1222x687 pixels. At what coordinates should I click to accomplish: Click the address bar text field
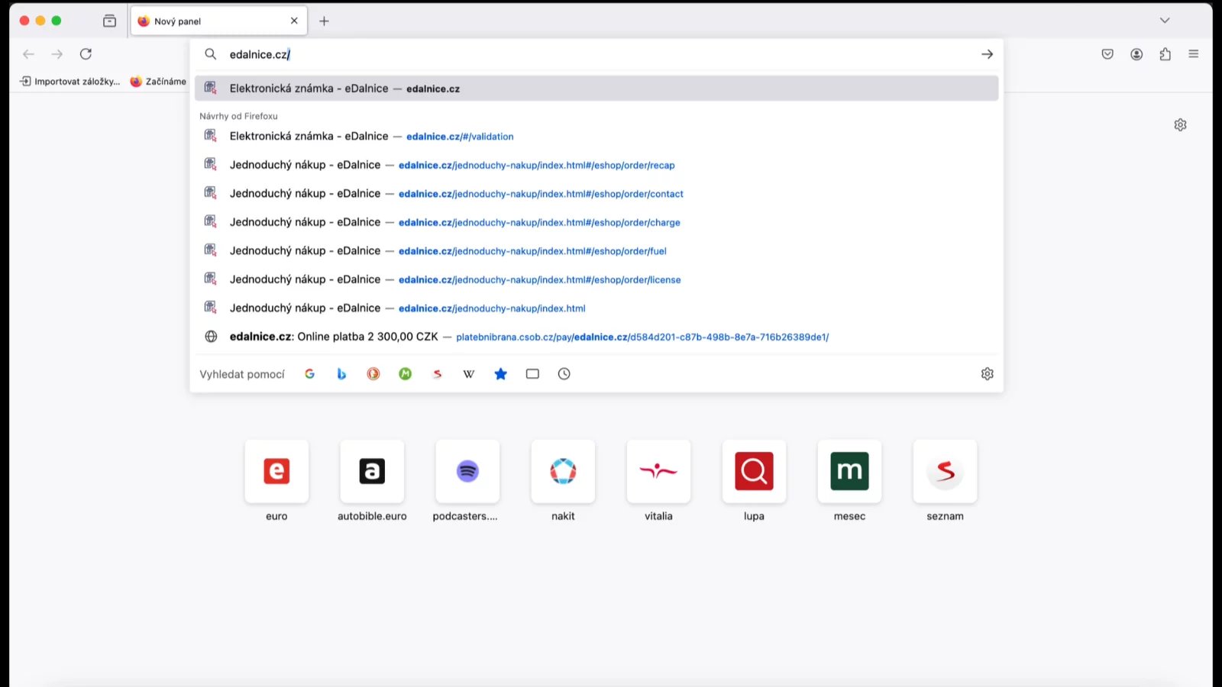click(x=596, y=54)
